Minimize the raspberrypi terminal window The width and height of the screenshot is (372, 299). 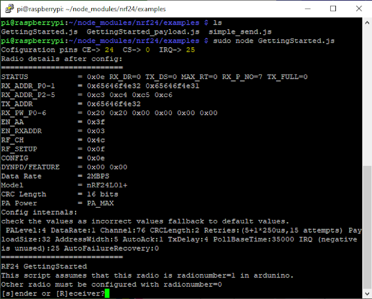[x=307, y=9]
